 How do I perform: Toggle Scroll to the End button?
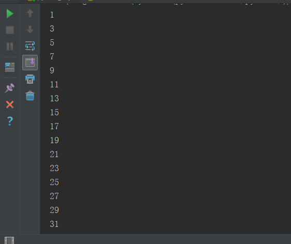click(x=30, y=63)
